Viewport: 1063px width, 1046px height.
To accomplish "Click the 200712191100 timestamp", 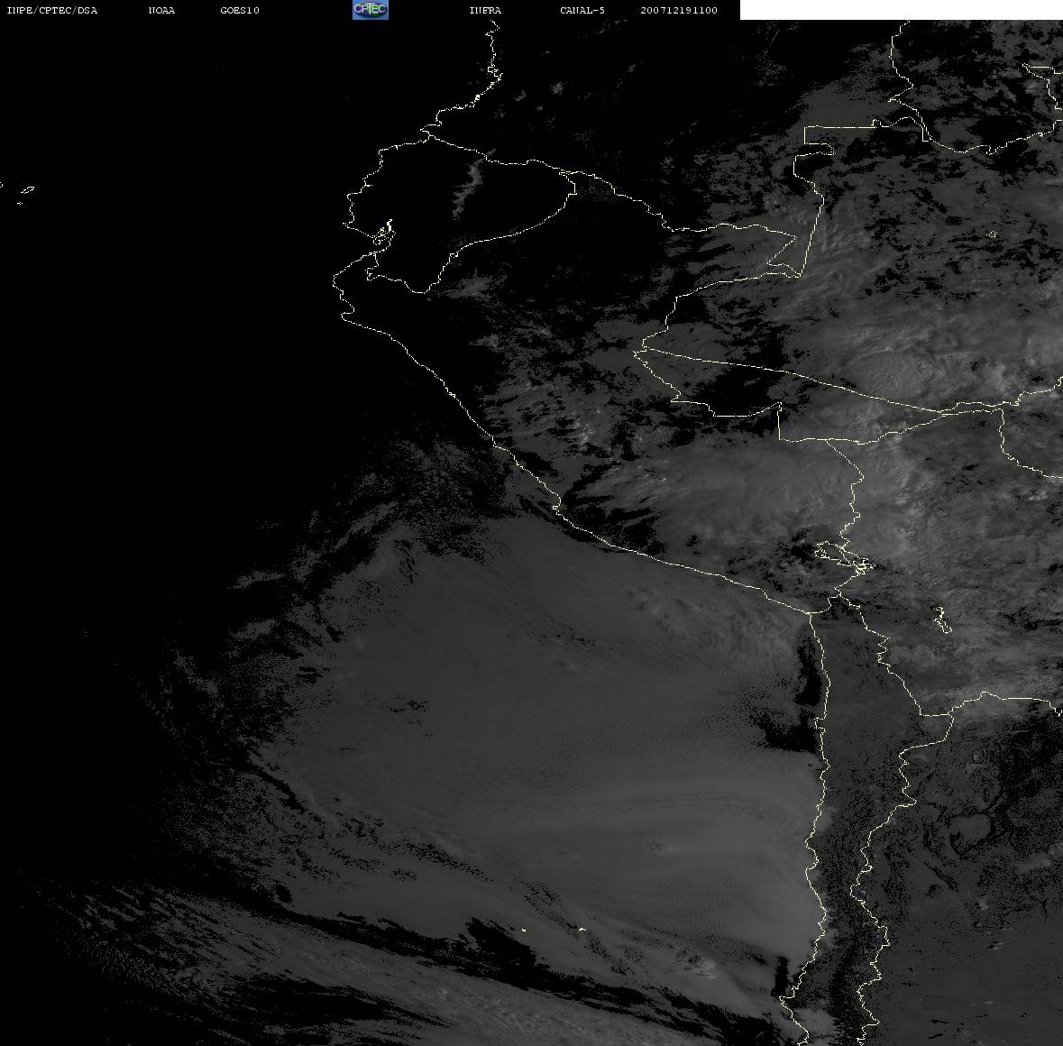I will coord(679,10).
